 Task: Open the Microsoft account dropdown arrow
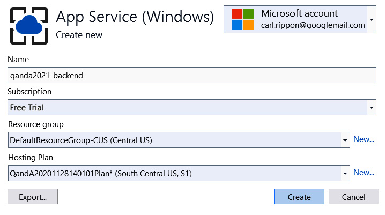pos(372,20)
